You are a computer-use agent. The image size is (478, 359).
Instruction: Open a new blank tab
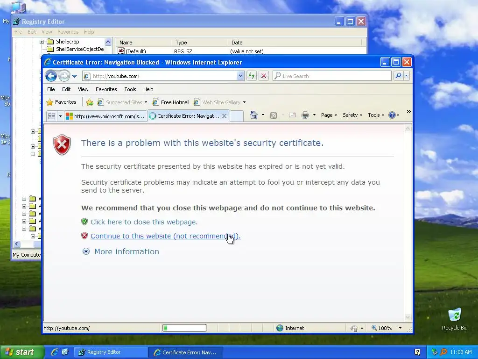click(x=237, y=116)
